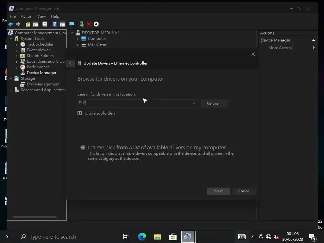Open the driver location dropdown arrow

pos(194,103)
